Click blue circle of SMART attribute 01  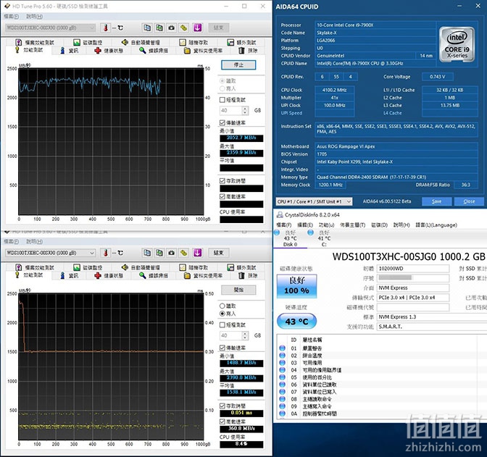pyautogui.click(x=283, y=348)
